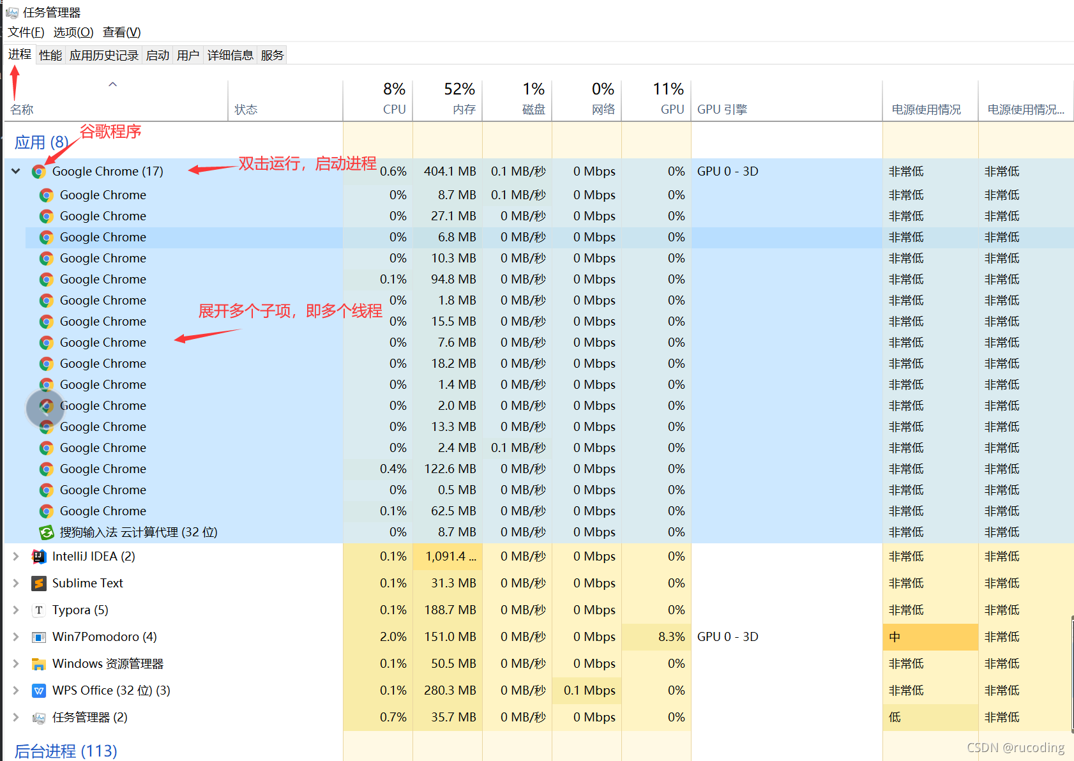1074x761 pixels.
Task: Click Chrome icon of the 94.8 MB subprocess
Action: point(46,279)
